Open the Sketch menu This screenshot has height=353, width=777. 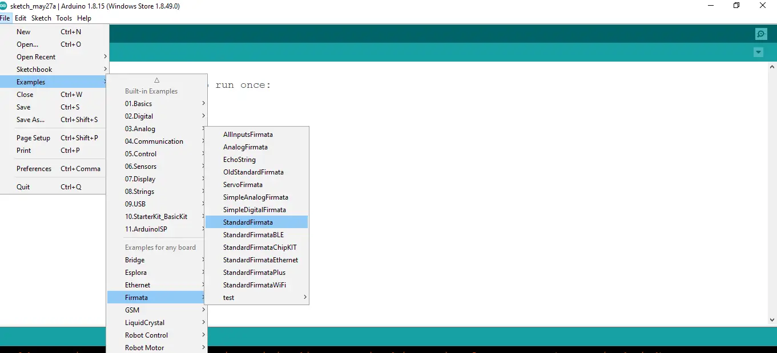tap(41, 18)
